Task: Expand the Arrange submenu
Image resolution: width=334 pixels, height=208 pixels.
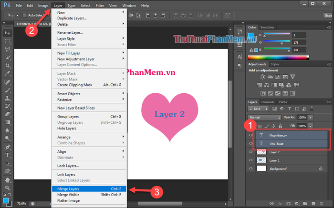Action: pos(89,137)
